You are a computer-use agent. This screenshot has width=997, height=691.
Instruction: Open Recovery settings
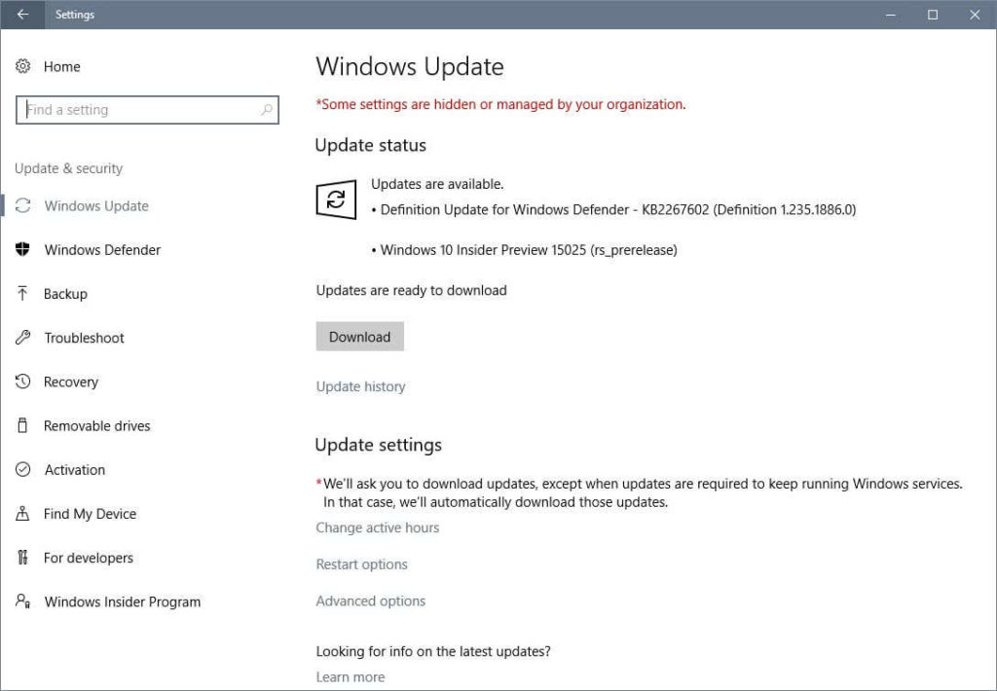71,382
